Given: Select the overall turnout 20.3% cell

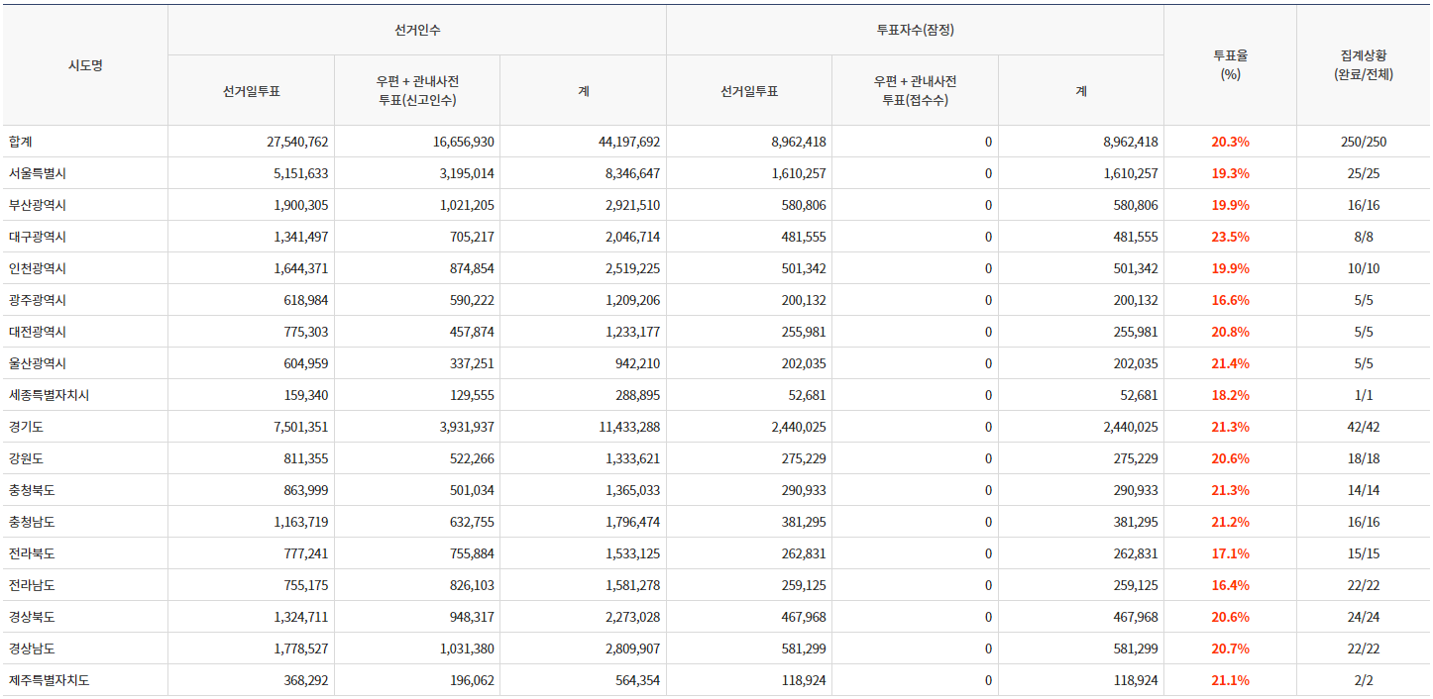Looking at the screenshot, I should tap(1230, 142).
